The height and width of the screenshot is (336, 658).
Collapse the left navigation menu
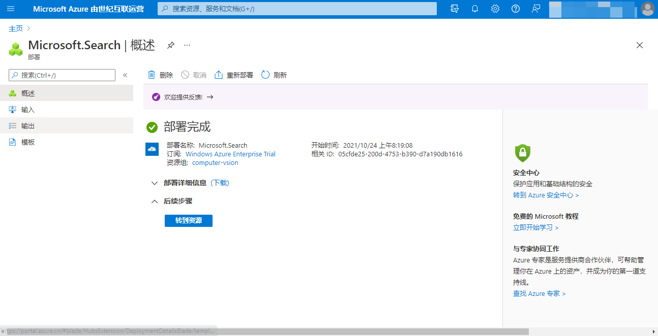click(x=125, y=75)
